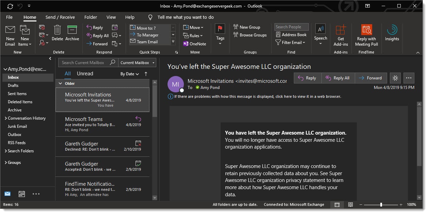Toggle dark background with the sun icon

(x=395, y=78)
